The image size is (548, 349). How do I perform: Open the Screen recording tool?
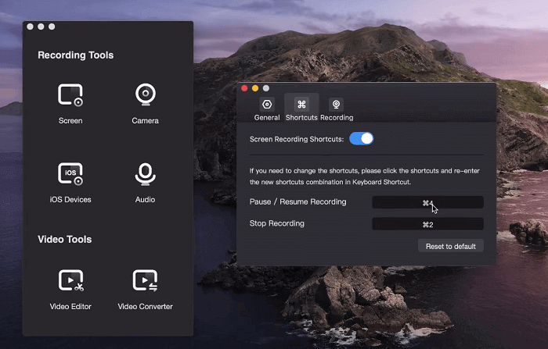tap(70, 104)
